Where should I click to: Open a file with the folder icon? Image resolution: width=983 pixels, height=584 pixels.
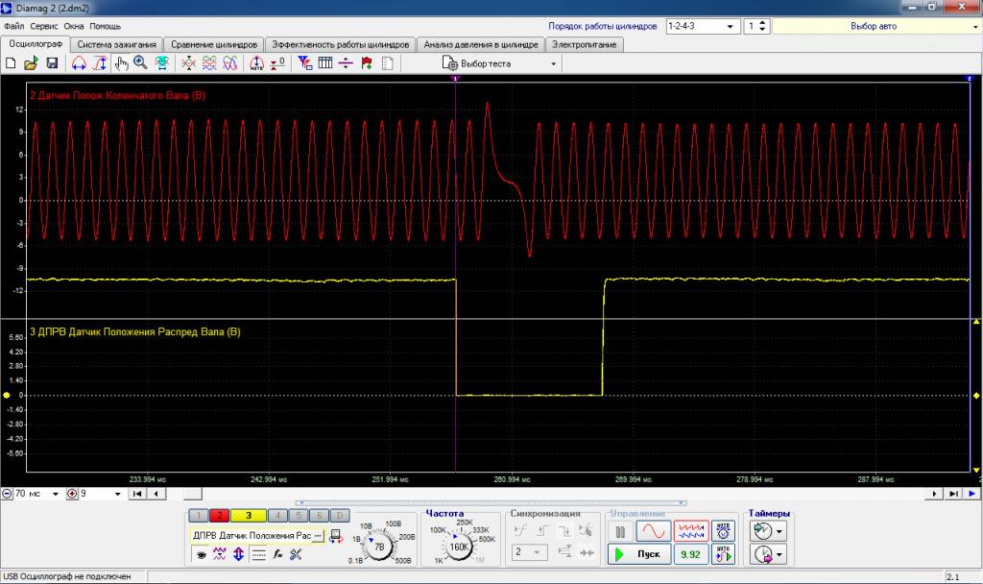click(x=31, y=63)
